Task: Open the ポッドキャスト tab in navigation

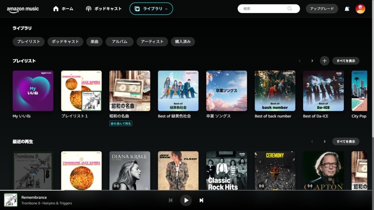Action: (103, 9)
